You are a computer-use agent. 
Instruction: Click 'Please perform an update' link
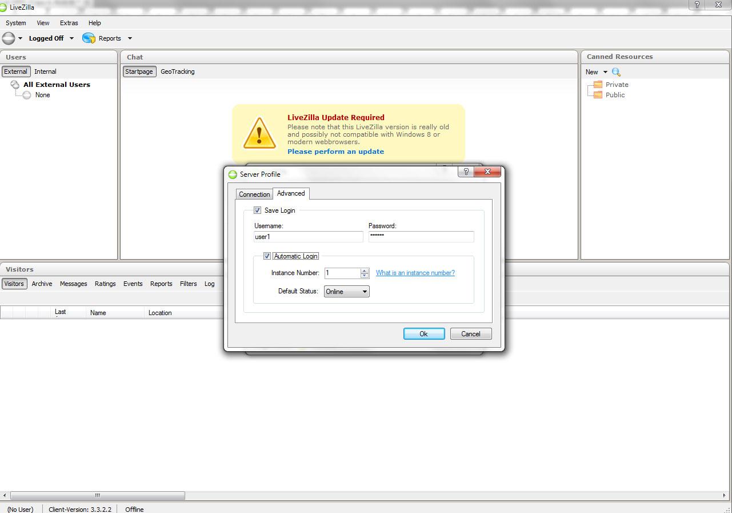coord(335,152)
